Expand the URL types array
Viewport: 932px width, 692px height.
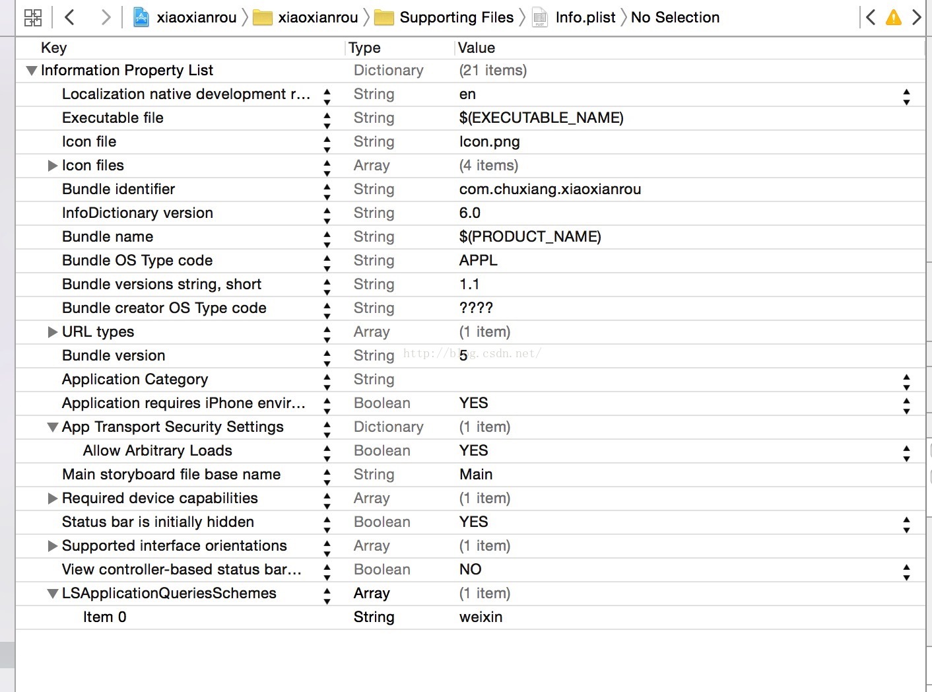point(53,332)
